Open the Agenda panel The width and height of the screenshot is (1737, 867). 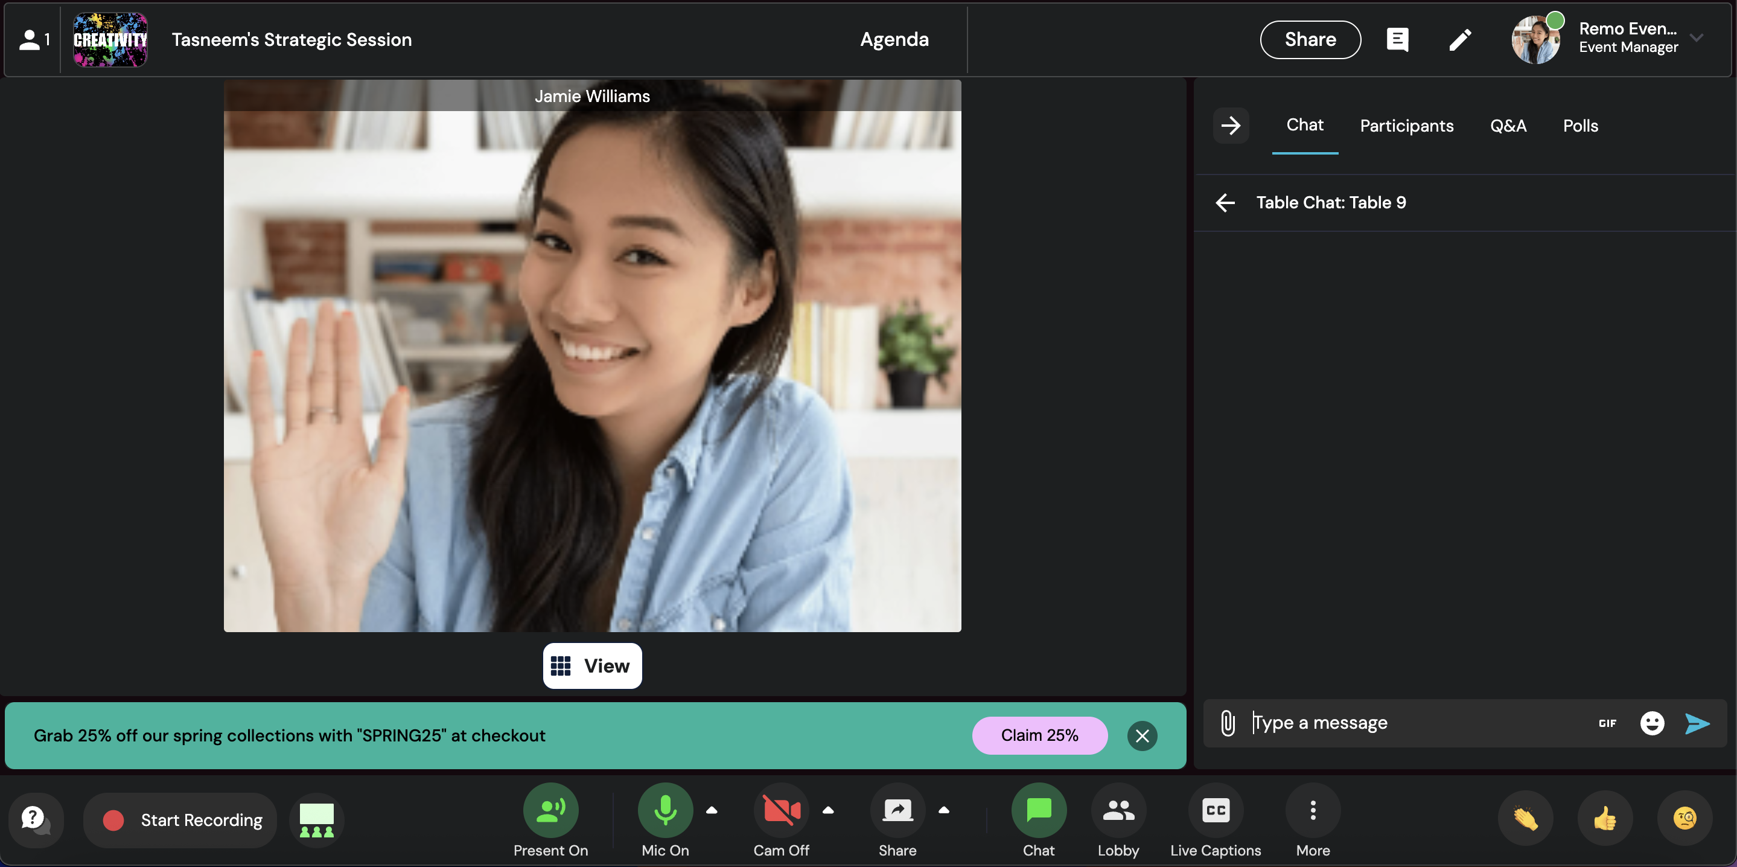(x=894, y=39)
